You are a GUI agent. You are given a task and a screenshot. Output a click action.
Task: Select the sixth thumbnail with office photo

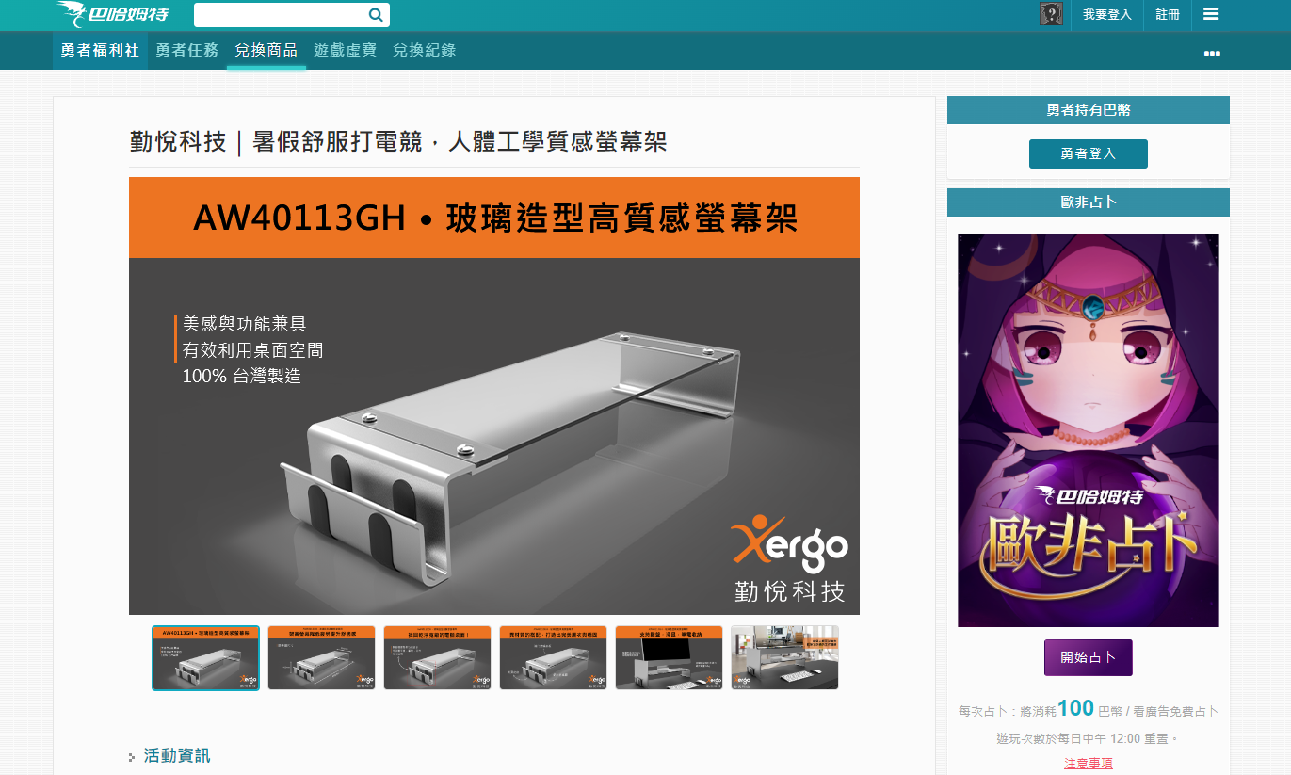[784, 657]
